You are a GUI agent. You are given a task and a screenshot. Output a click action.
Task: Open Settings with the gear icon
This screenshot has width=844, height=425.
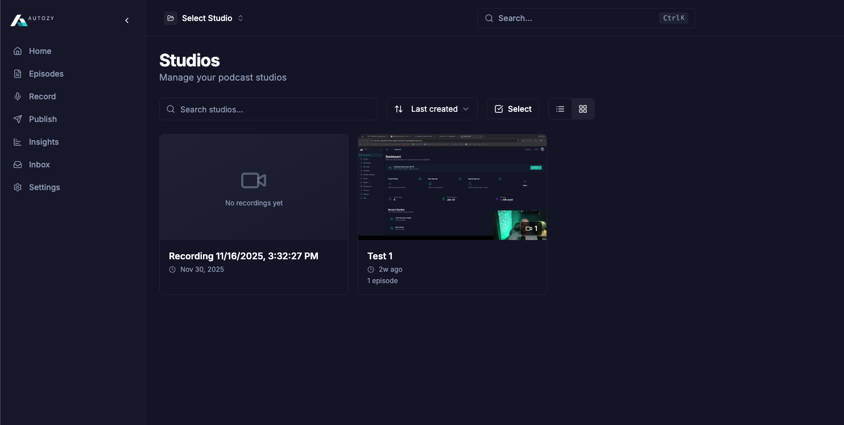pyautogui.click(x=18, y=187)
